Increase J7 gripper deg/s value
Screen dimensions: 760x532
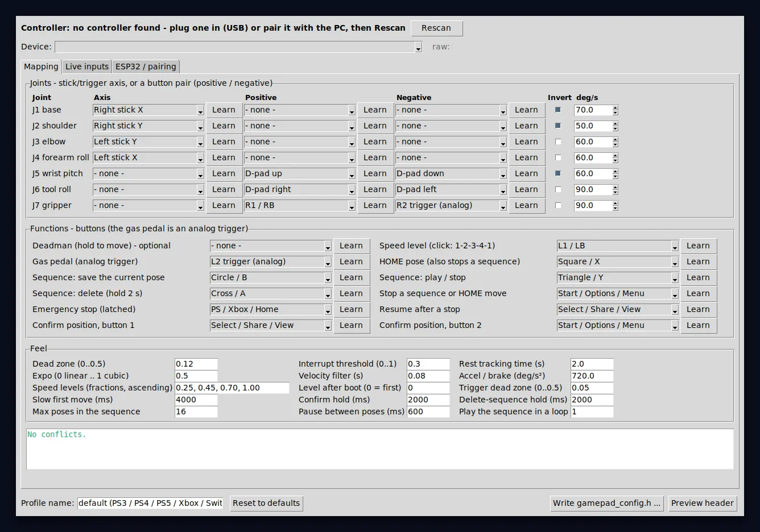coord(616,203)
